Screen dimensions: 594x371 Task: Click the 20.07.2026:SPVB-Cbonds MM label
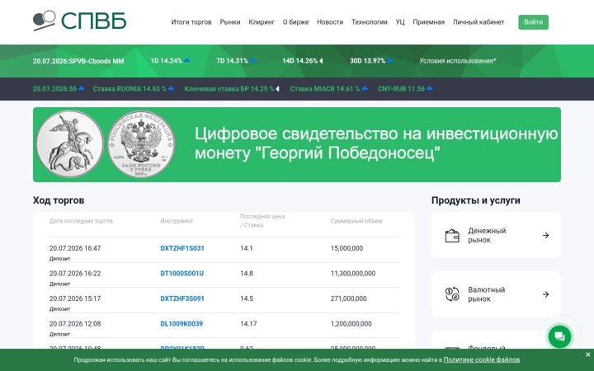pyautogui.click(x=78, y=61)
